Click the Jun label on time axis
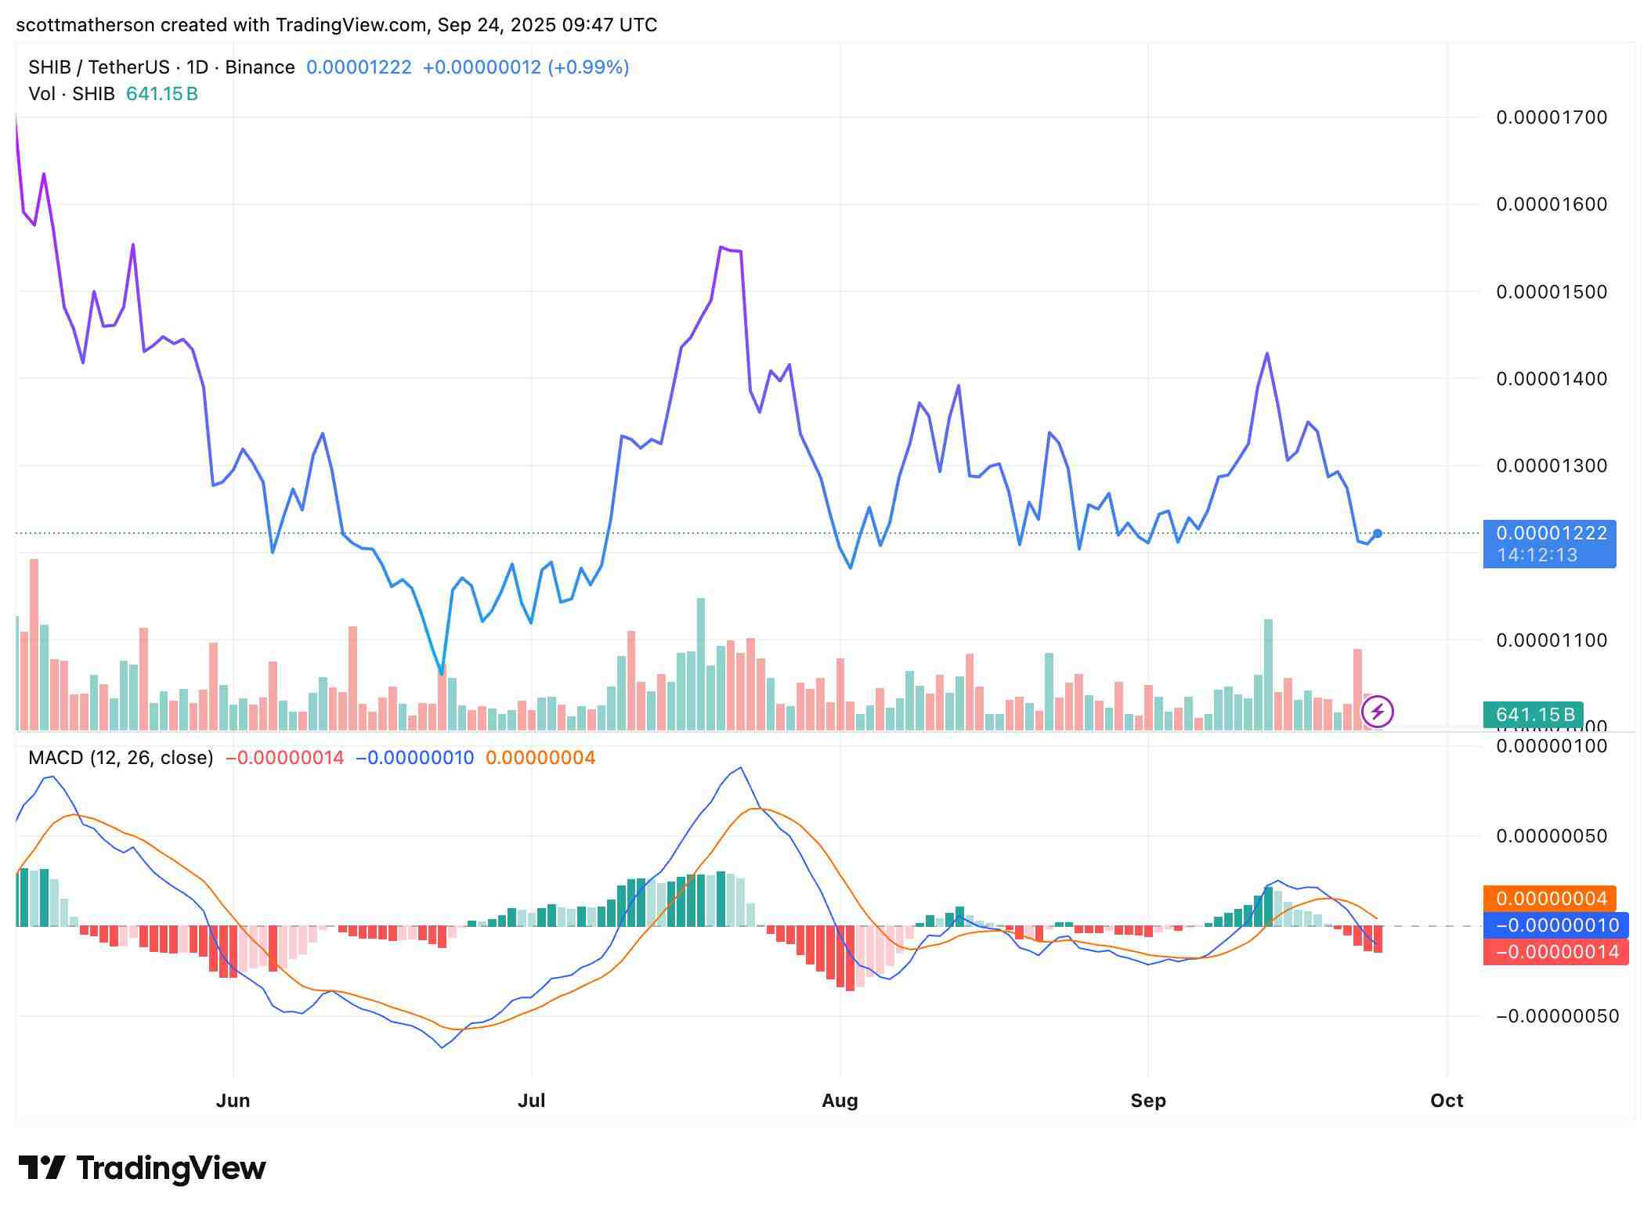 pyautogui.click(x=233, y=1101)
